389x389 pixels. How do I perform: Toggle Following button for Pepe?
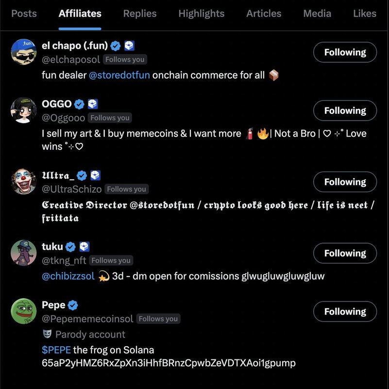point(345,311)
